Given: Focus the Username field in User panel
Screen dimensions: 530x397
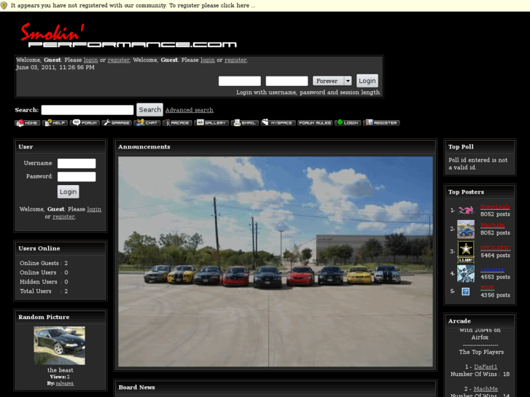Looking at the screenshot, I should tap(77, 163).
